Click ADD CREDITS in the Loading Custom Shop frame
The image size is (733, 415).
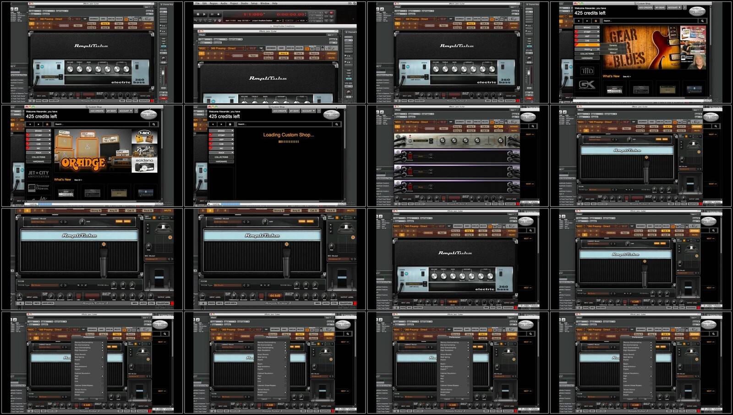pos(280,111)
